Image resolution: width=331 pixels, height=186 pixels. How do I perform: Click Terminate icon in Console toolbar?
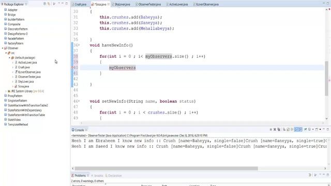271,130
